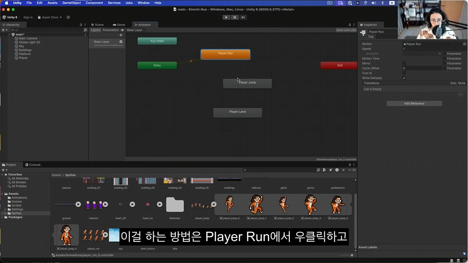The width and height of the screenshot is (468, 263).
Task: Switch to the Scene tab
Action: pos(98,25)
